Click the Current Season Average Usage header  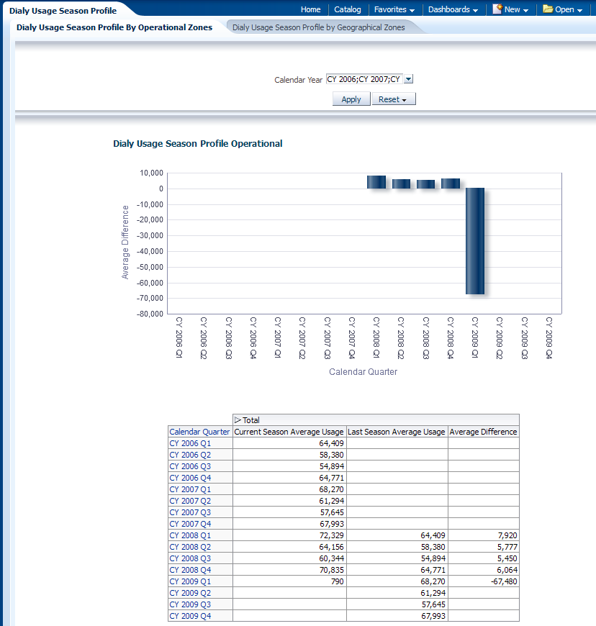[x=289, y=432]
